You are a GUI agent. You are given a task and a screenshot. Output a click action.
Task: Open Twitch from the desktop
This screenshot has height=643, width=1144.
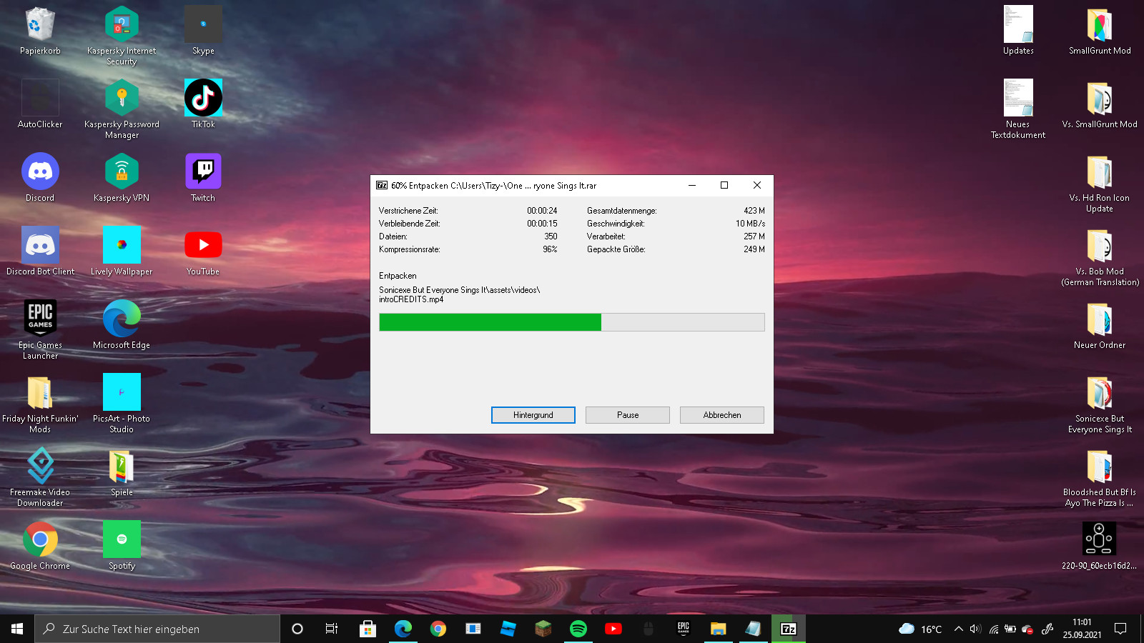(x=203, y=171)
